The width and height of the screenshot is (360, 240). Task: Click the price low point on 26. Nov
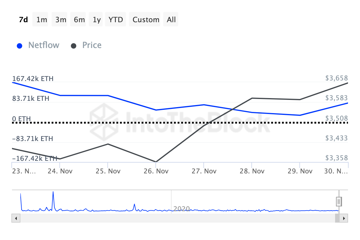(x=156, y=161)
